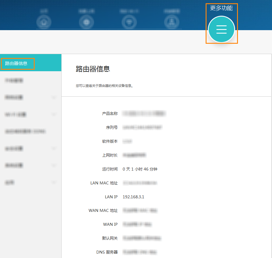Expand the Wi-Fi 设置 sidebar chevron
272x258 pixels.
[x=54, y=114]
